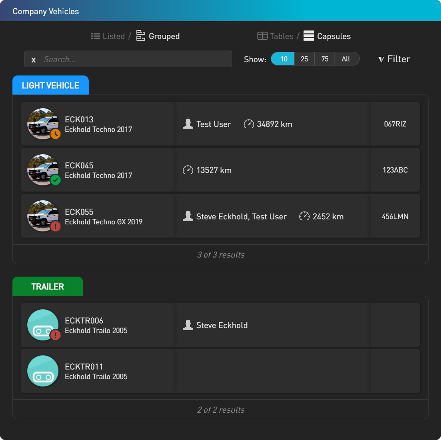Select Grouped view mode
The height and width of the screenshot is (440, 441).
coord(158,36)
